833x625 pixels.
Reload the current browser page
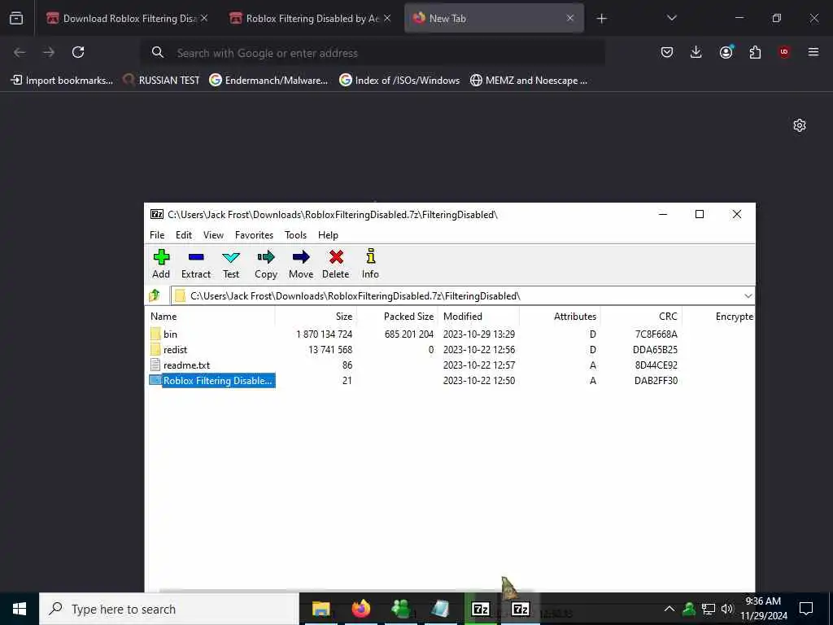78,52
